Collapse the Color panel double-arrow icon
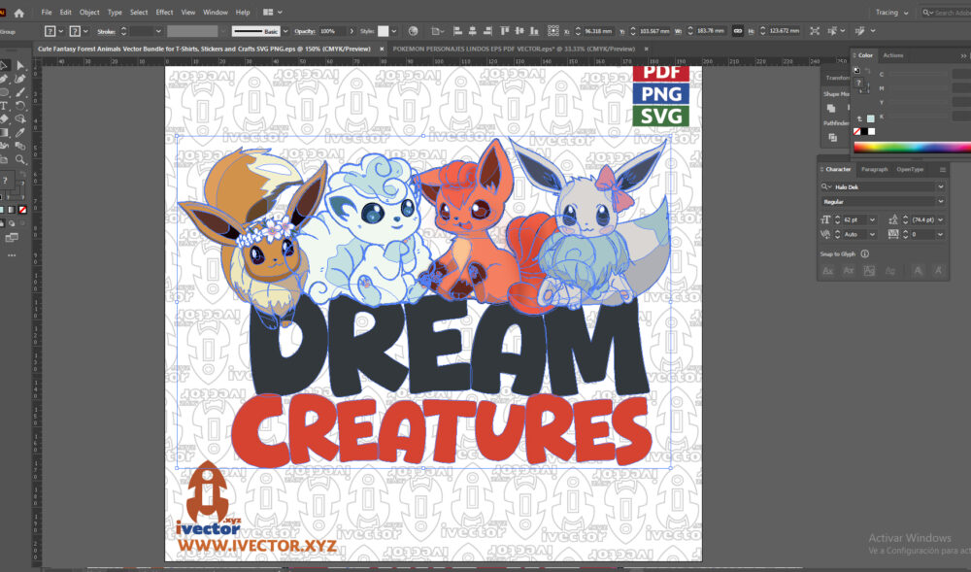The height and width of the screenshot is (572, 971). [963, 55]
